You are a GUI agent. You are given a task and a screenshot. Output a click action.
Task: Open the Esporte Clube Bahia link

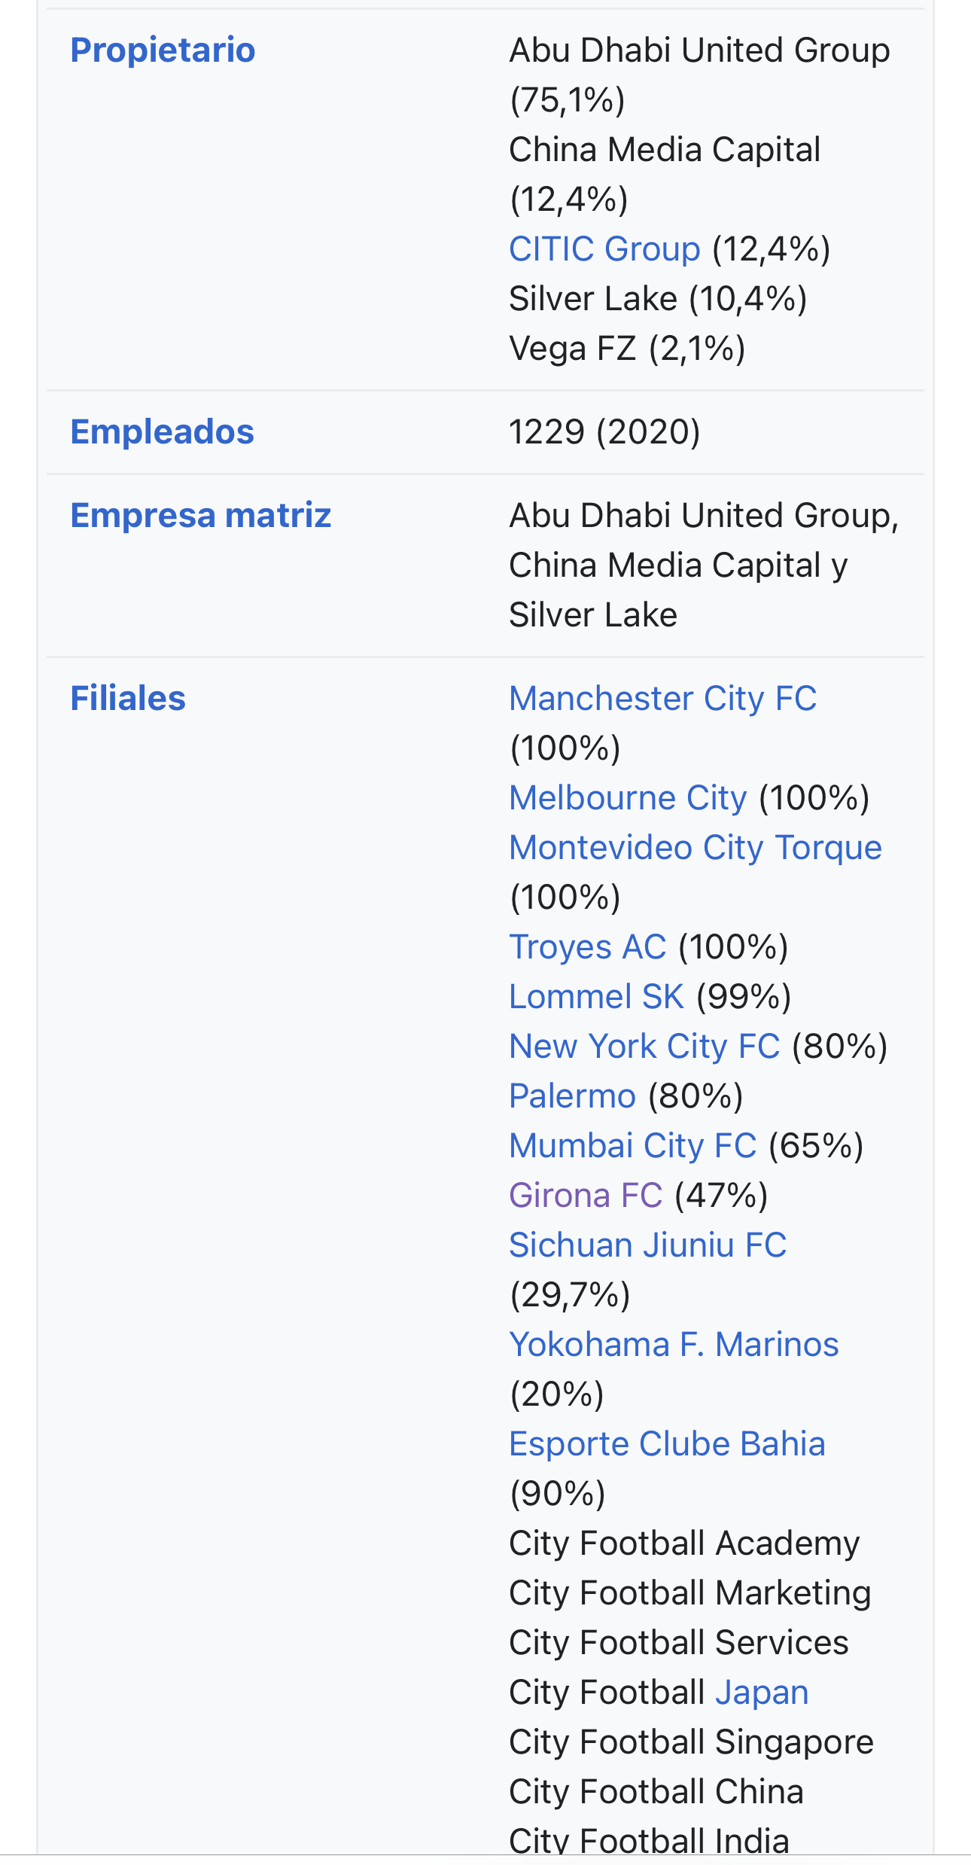click(668, 1444)
